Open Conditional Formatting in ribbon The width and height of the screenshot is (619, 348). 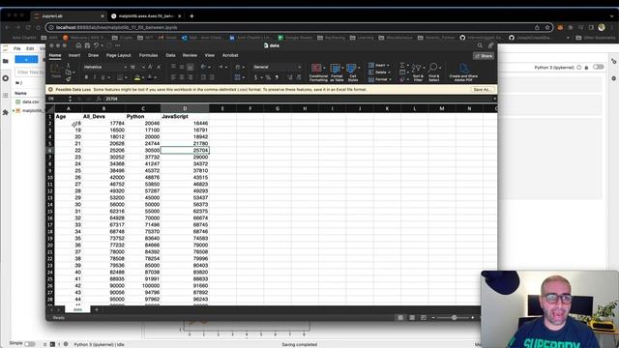pos(318,72)
